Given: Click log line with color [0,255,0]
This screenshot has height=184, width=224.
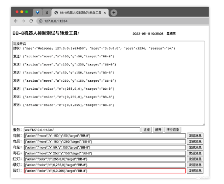Looking at the screenshot, I should point(64,97).
